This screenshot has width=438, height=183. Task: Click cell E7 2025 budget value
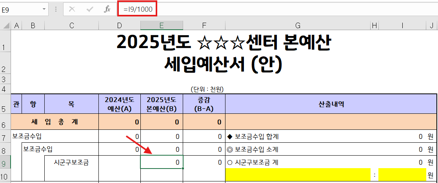point(162,136)
